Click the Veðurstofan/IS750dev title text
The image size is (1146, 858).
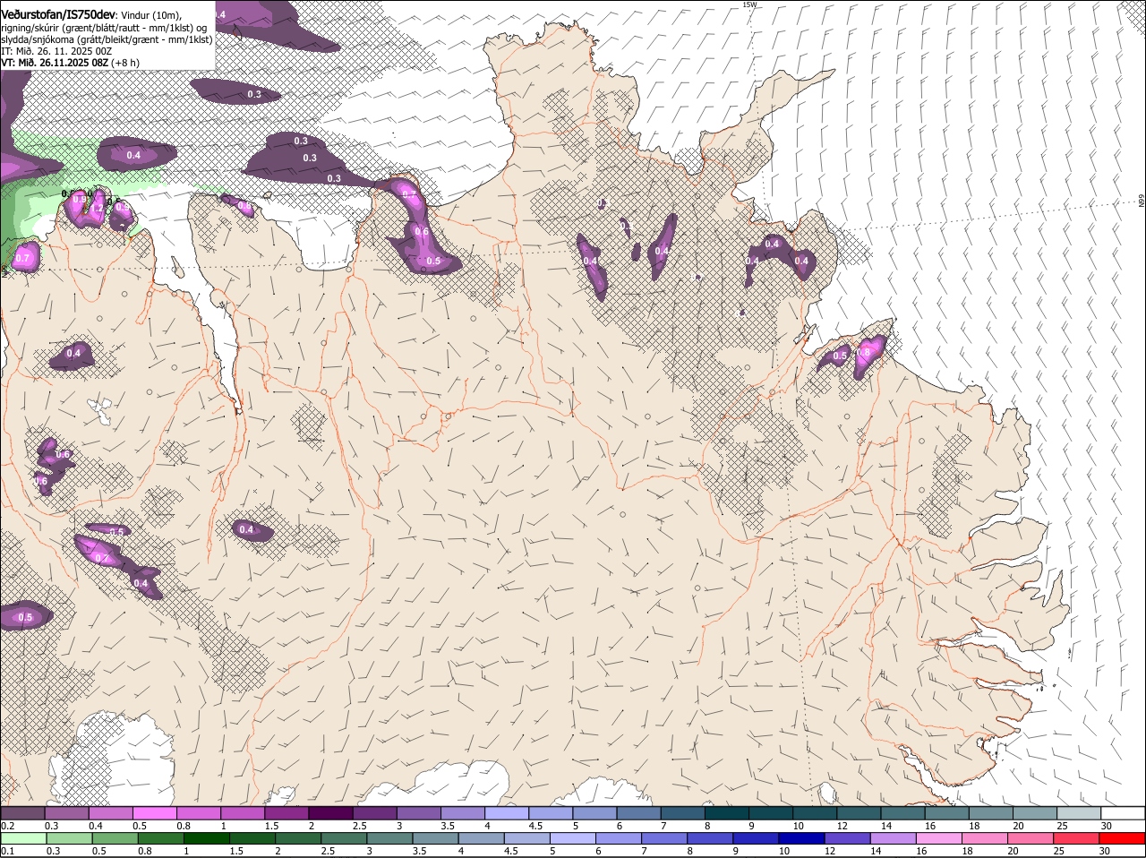[x=57, y=14]
